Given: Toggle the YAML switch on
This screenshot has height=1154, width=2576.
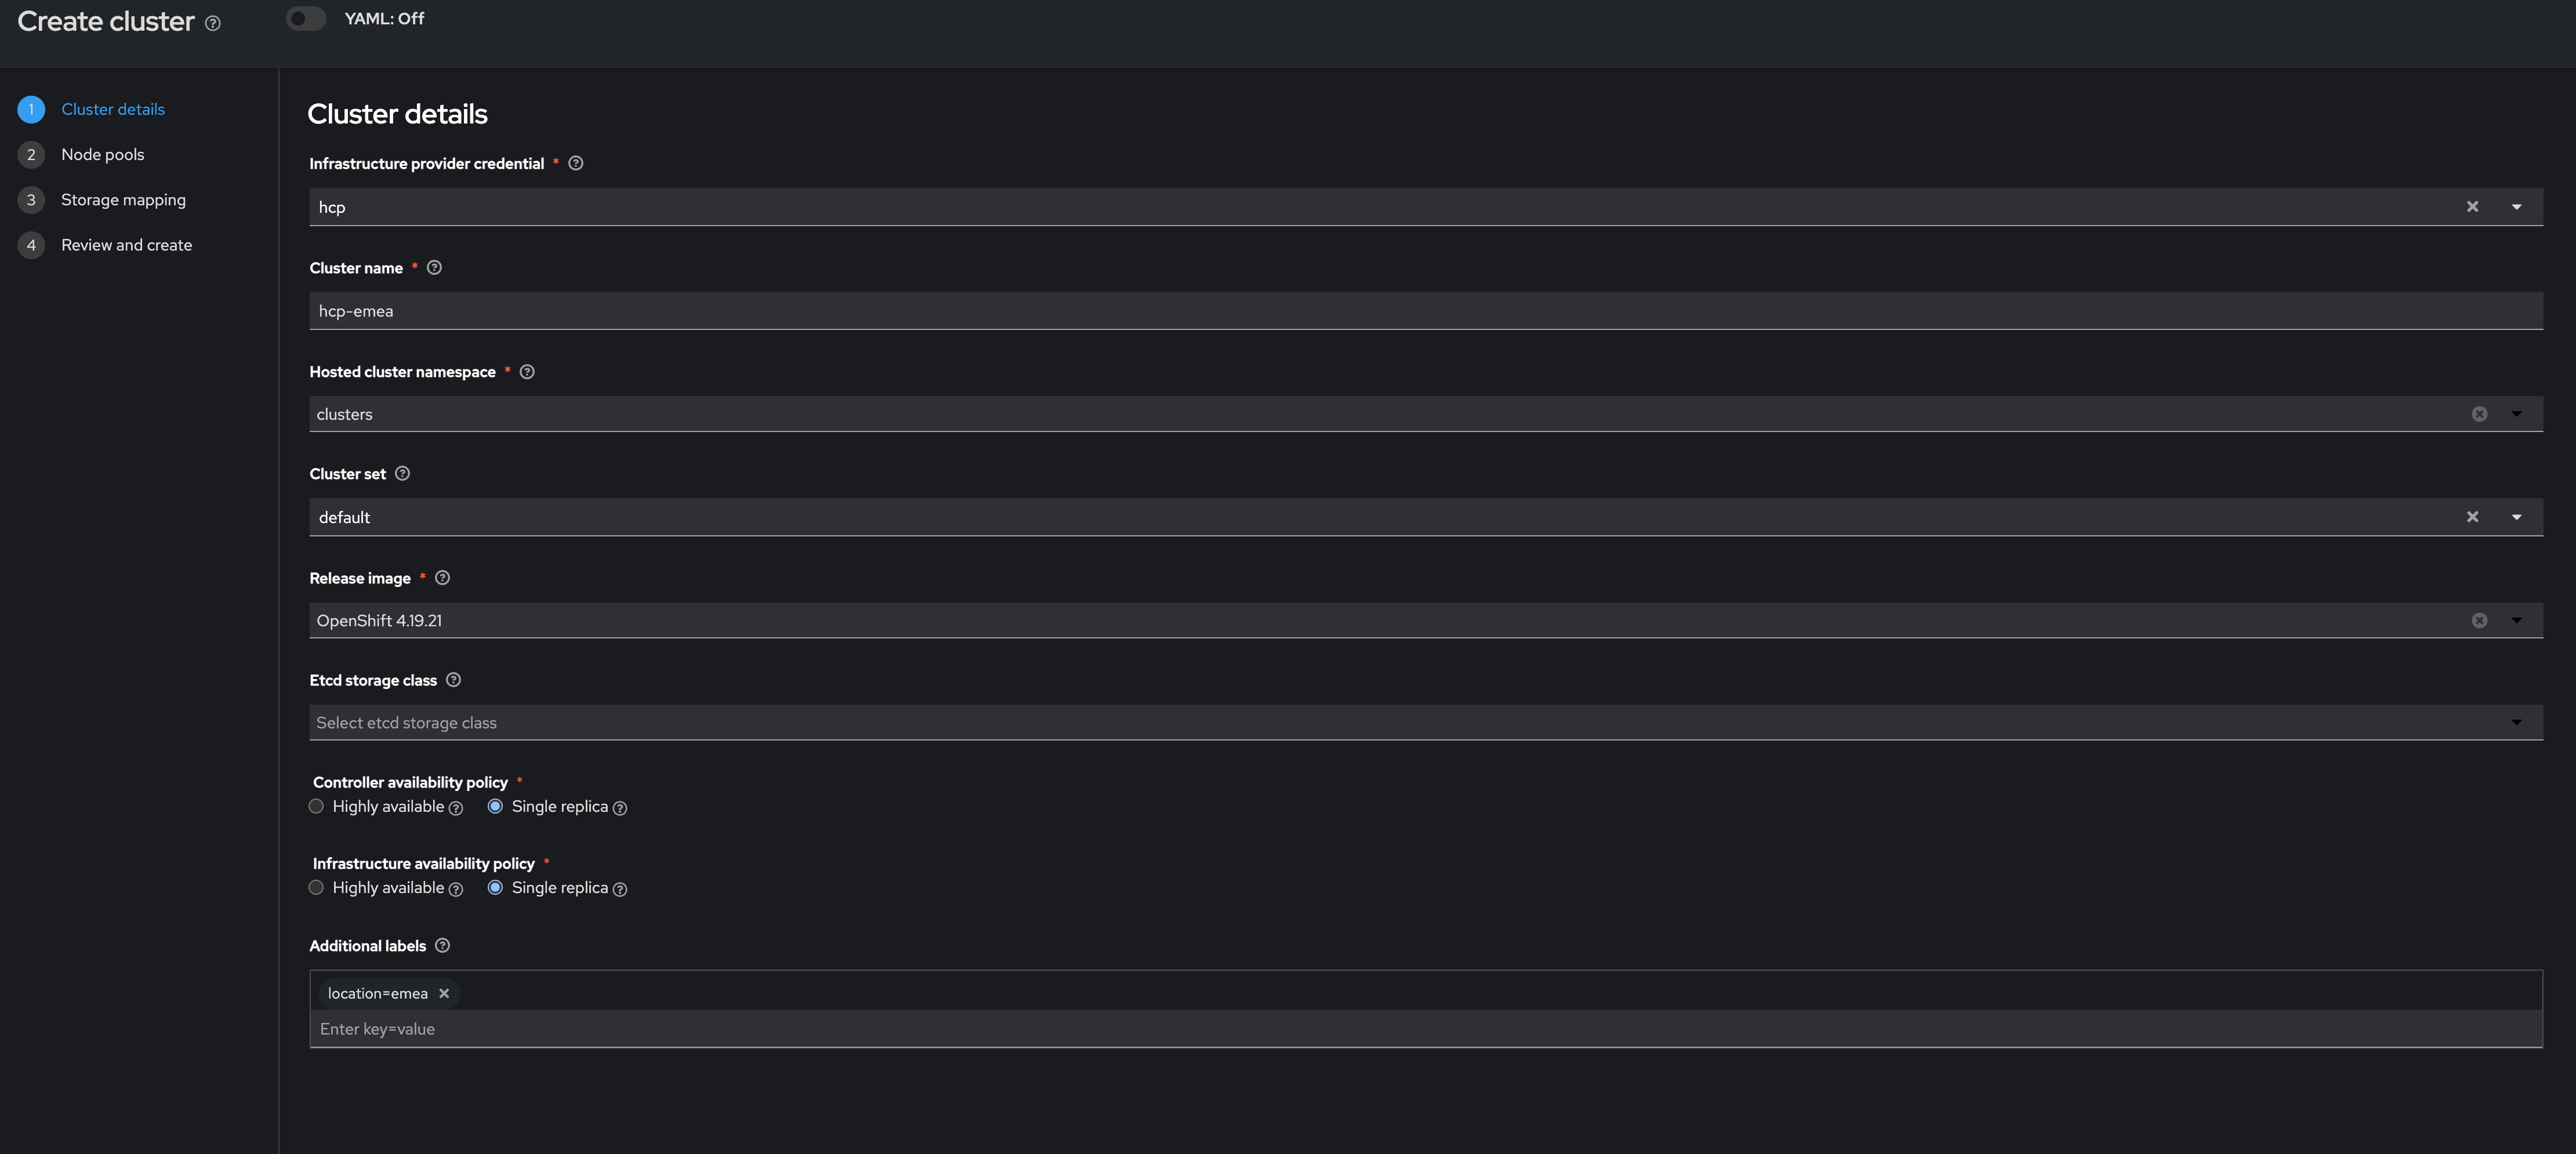Looking at the screenshot, I should 306,19.
